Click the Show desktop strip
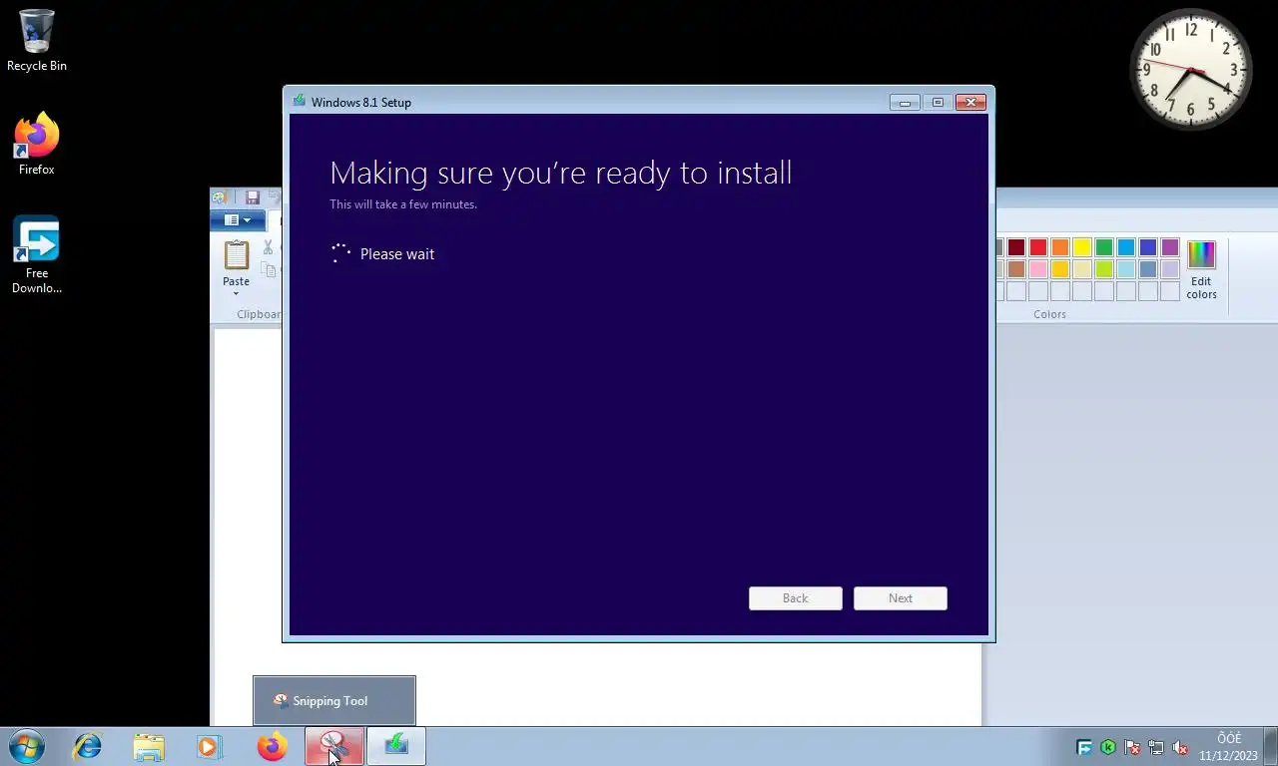The height and width of the screenshot is (766, 1278). click(x=1271, y=747)
